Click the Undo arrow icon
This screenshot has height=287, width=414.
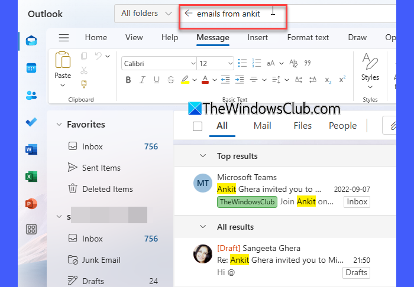coord(99,56)
